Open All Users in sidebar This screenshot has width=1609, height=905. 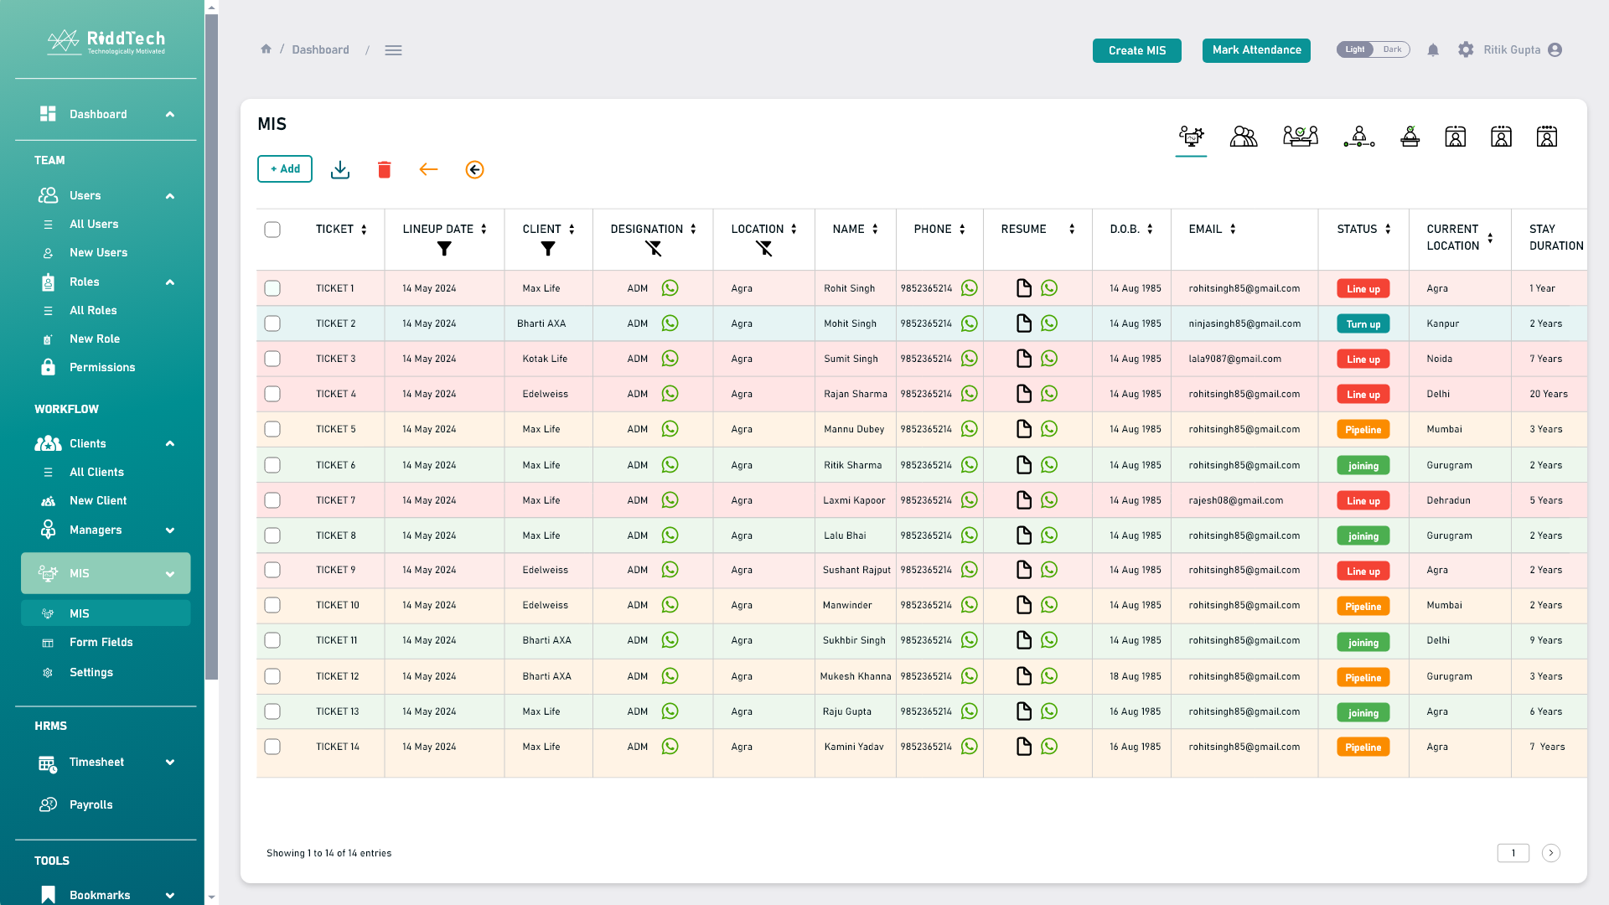pyautogui.click(x=94, y=225)
